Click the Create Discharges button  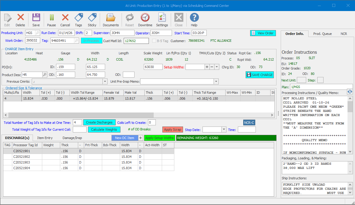click(99, 122)
